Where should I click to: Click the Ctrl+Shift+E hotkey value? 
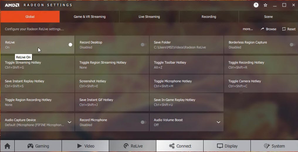[x=89, y=86]
